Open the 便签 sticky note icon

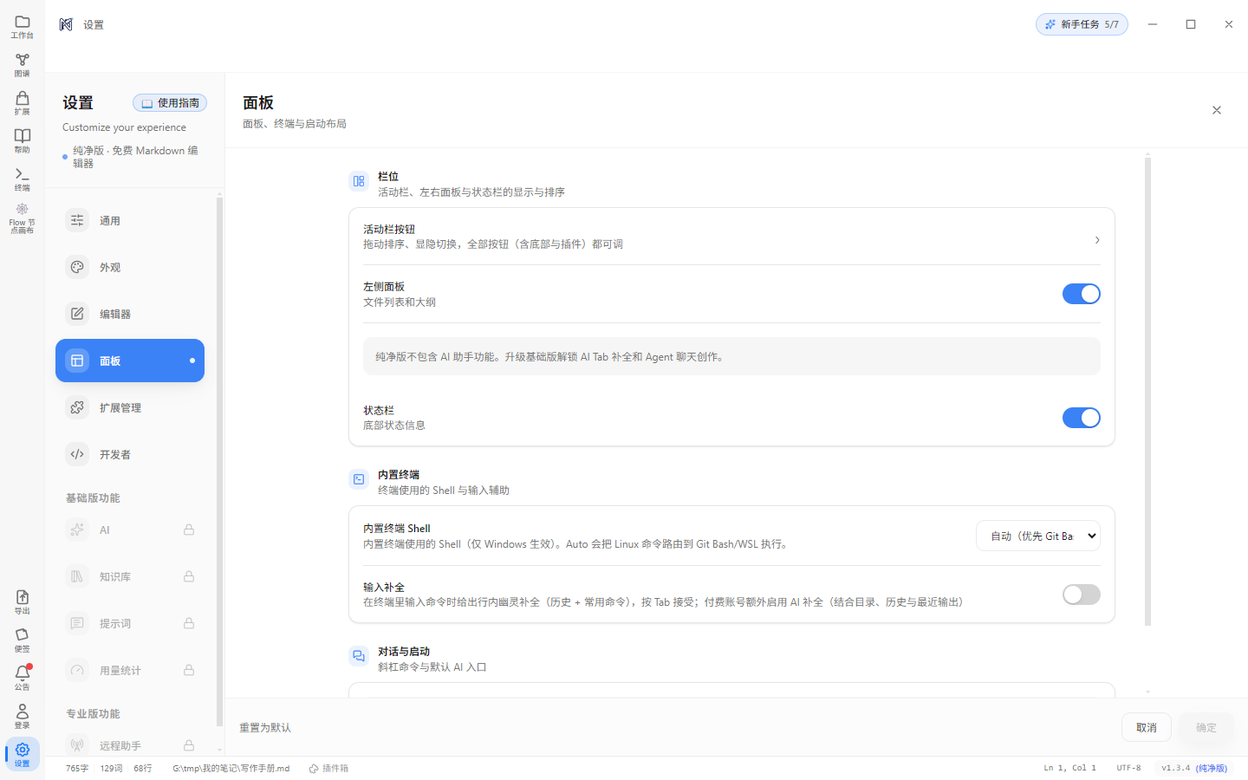pyautogui.click(x=23, y=640)
